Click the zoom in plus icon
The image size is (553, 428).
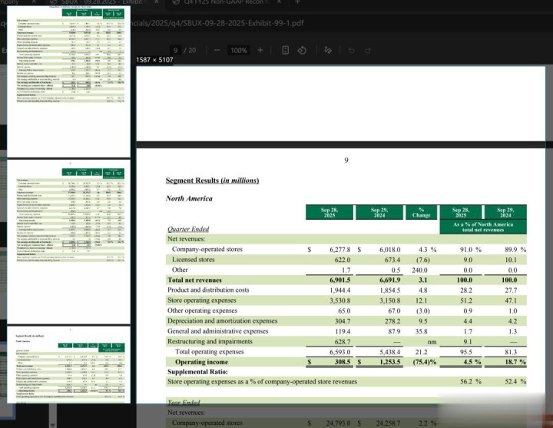[260, 51]
